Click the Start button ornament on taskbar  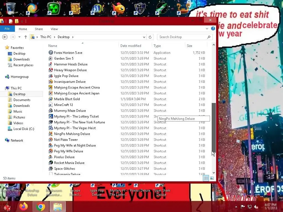click(7, 207)
